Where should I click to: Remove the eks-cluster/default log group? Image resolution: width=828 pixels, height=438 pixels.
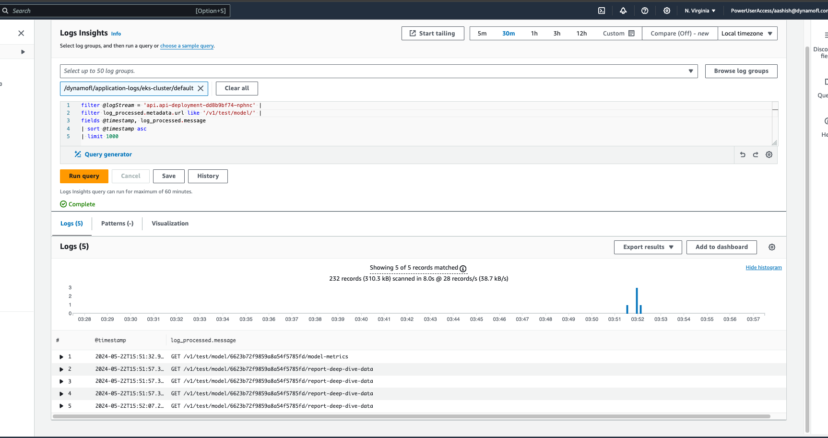click(201, 88)
